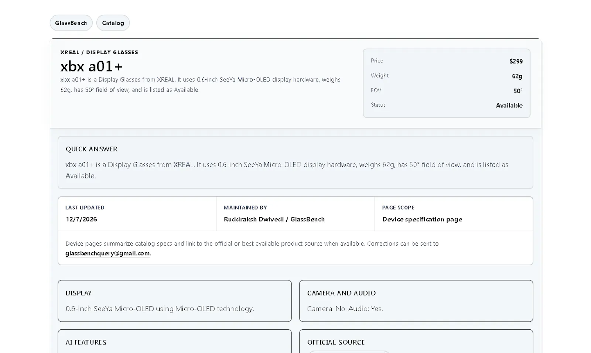Click the header description under xbx a01+

click(x=201, y=84)
